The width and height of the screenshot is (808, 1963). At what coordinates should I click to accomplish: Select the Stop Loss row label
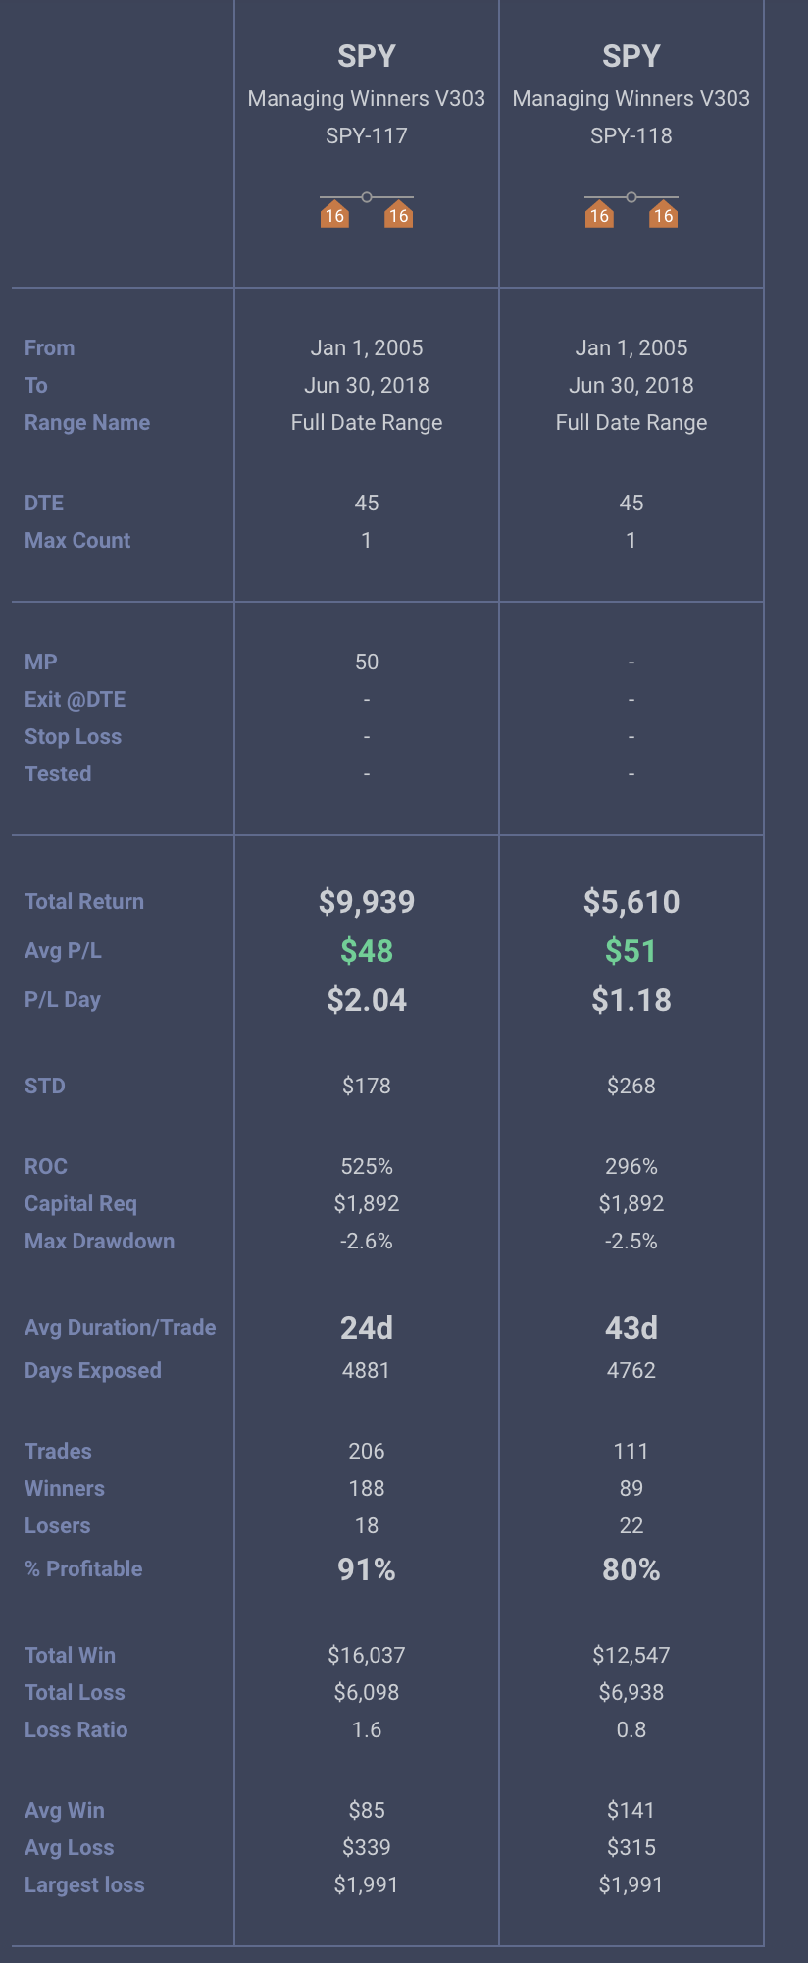(73, 736)
